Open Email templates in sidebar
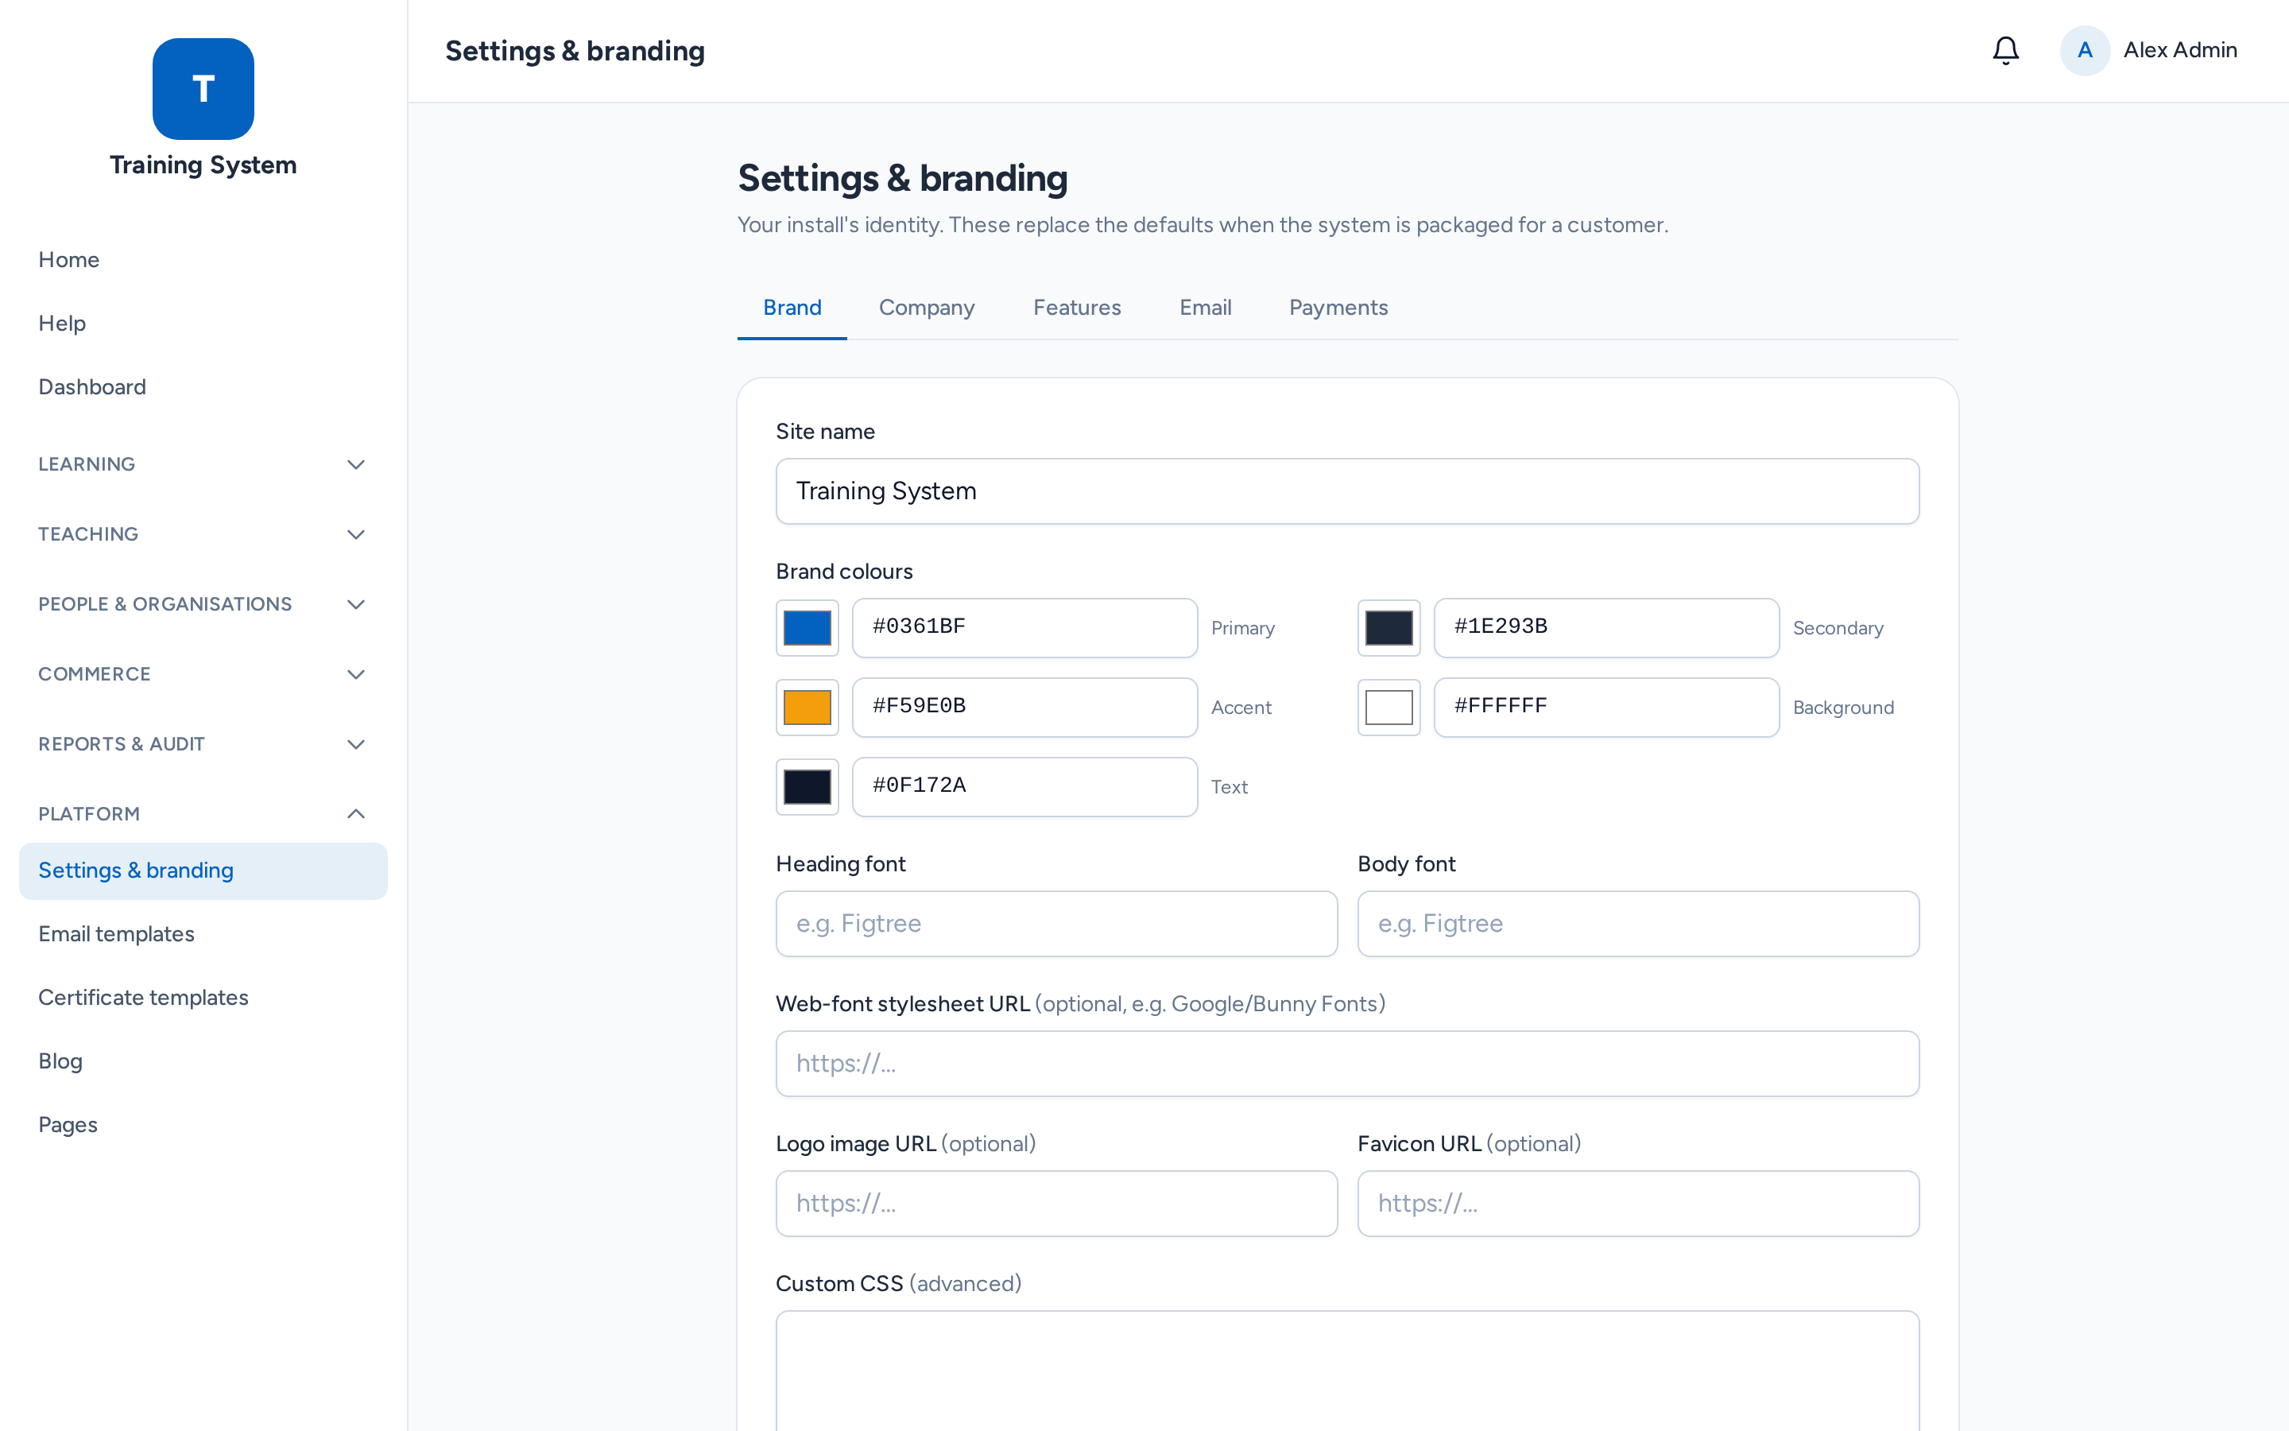The image size is (2289, 1431). point(203,934)
